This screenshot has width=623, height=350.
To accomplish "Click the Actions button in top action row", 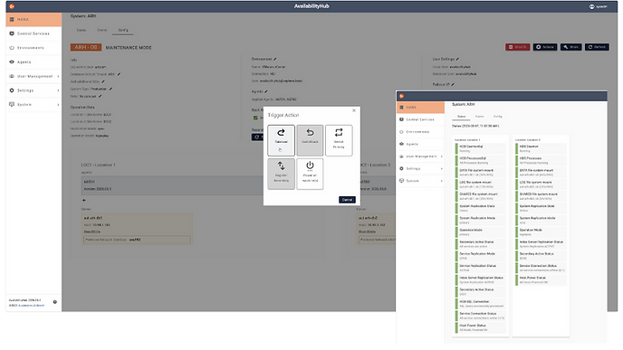I will [545, 47].
